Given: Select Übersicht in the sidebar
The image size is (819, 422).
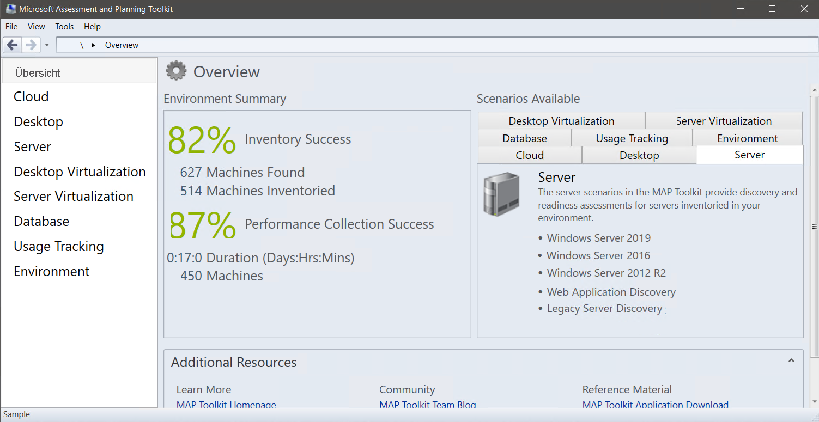Looking at the screenshot, I should point(79,72).
